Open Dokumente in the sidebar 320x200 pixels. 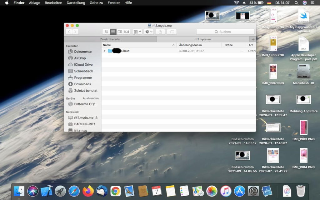pos(82,52)
